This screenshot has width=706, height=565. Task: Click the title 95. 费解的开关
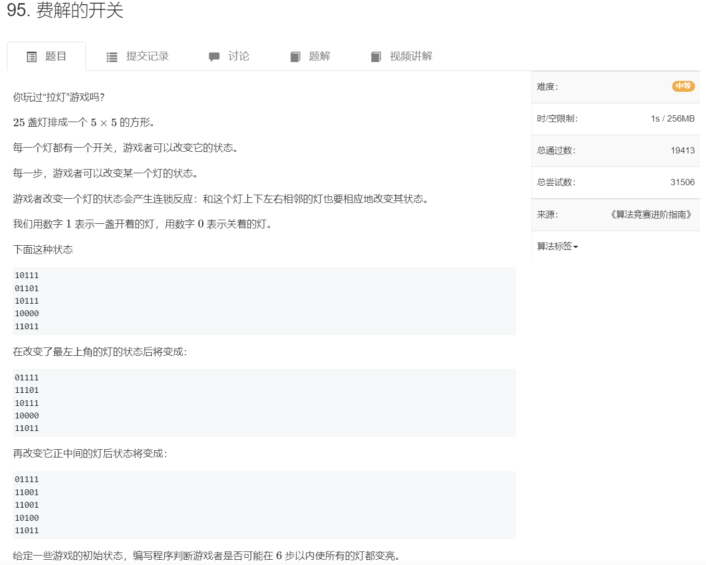[65, 10]
